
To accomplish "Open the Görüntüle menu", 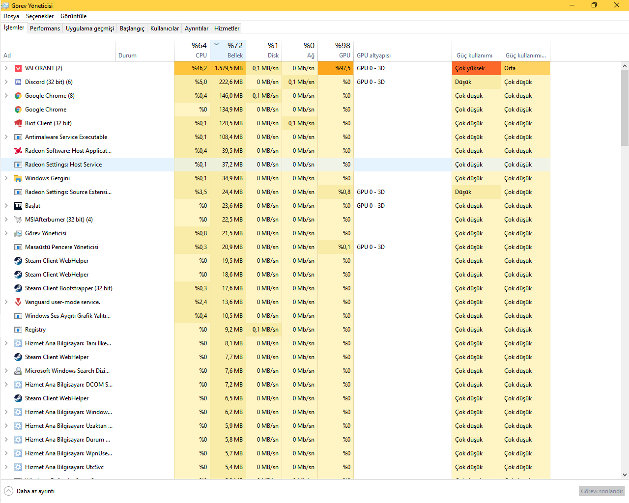I will coord(74,16).
